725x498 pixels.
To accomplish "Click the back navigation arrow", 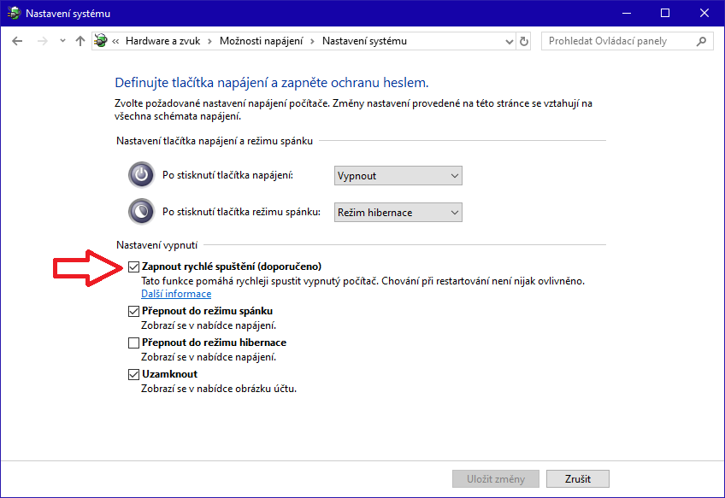I will click(x=17, y=41).
